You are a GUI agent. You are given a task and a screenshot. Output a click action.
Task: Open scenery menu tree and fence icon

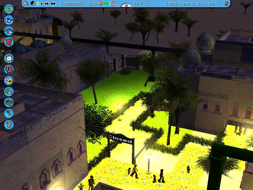9,92
